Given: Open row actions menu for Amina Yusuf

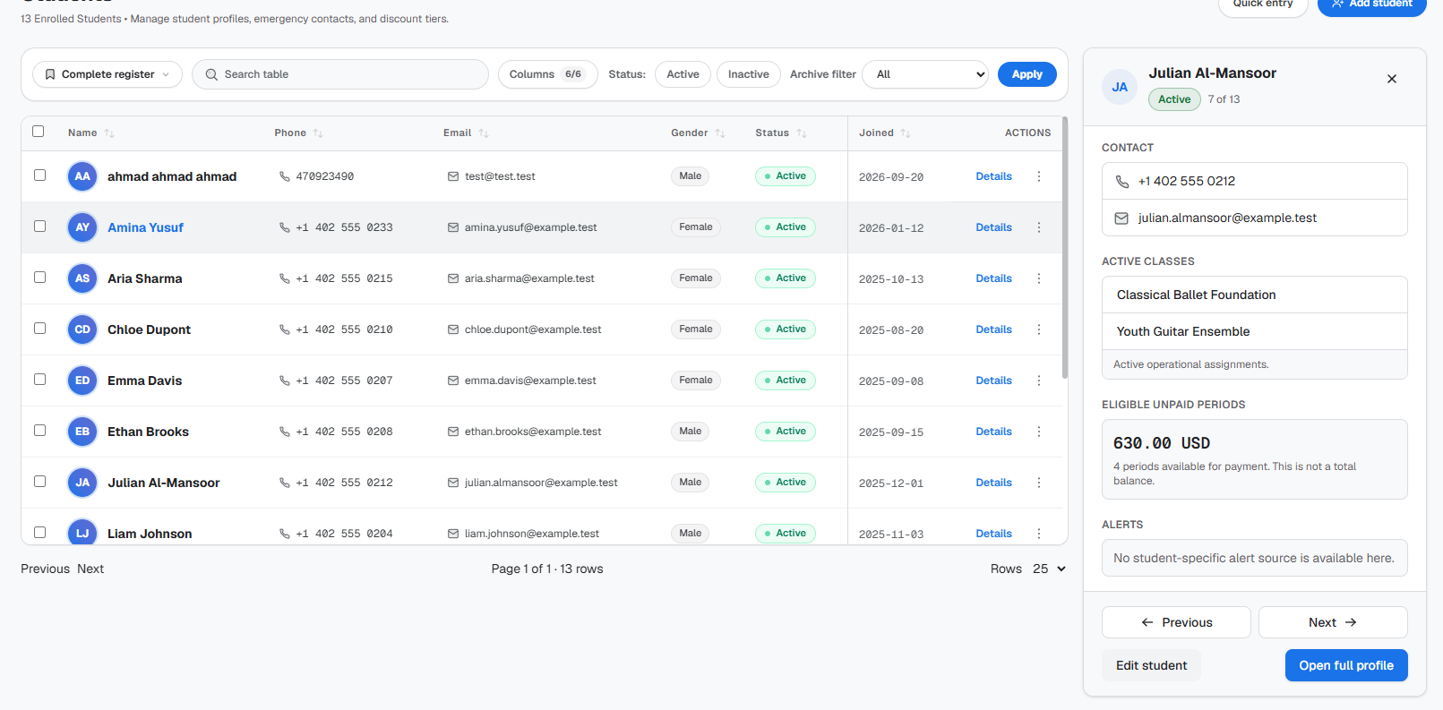Looking at the screenshot, I should (x=1039, y=227).
